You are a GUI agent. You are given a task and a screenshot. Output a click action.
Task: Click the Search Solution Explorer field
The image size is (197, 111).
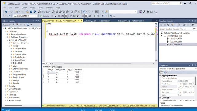click(x=176, y=29)
